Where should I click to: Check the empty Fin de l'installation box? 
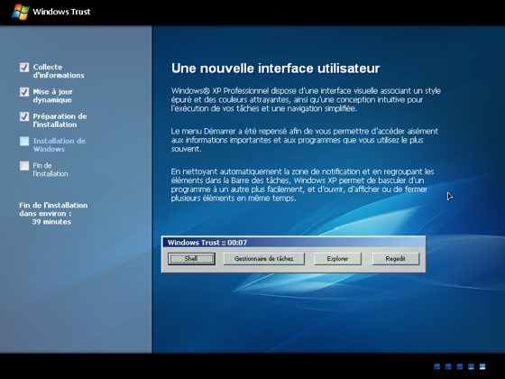(x=24, y=166)
